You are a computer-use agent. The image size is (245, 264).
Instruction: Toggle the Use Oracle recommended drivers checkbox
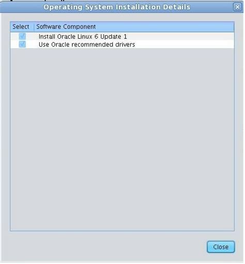pyautogui.click(x=22, y=44)
